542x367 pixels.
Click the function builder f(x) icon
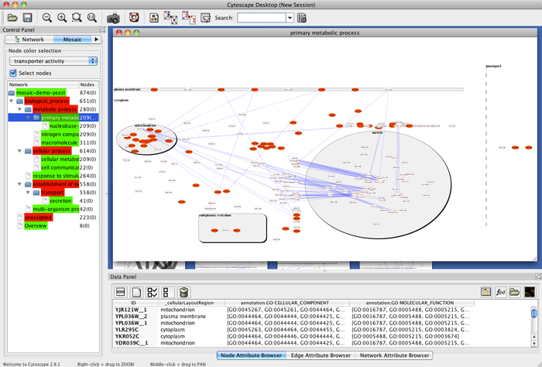tap(500, 292)
